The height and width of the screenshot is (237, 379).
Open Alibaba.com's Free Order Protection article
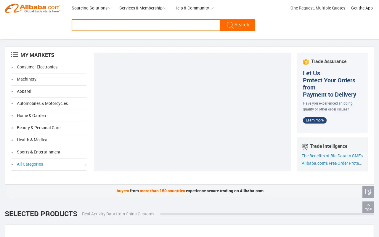tap(332, 163)
